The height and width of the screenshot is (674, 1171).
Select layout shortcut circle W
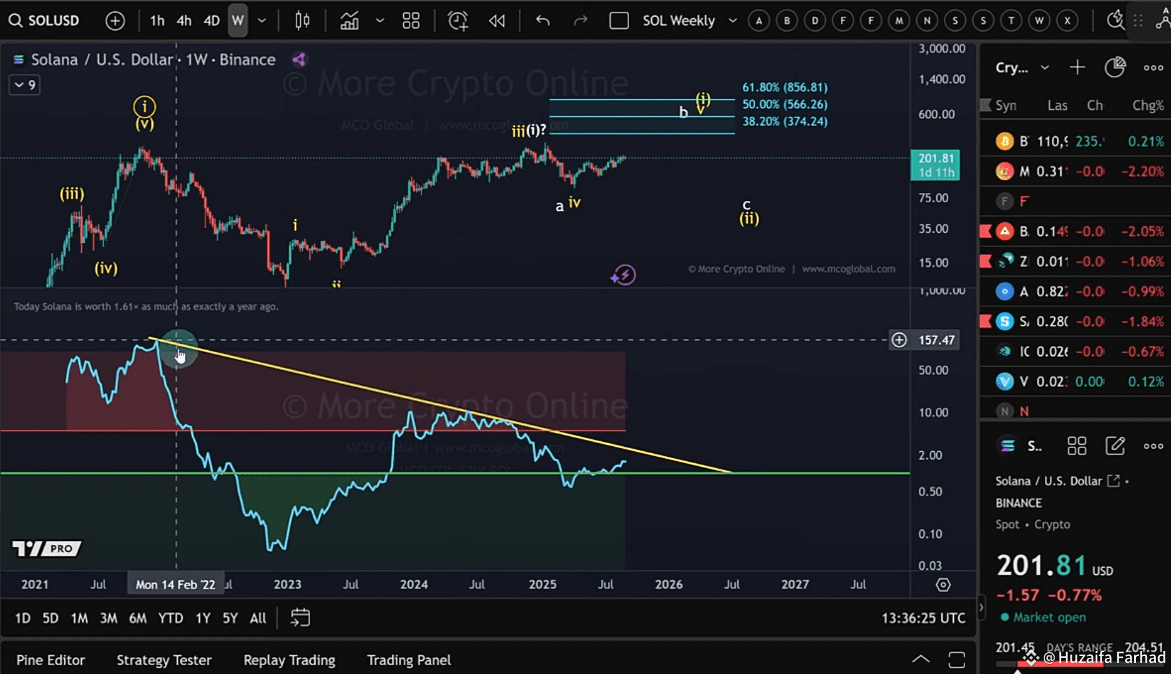coord(1039,21)
